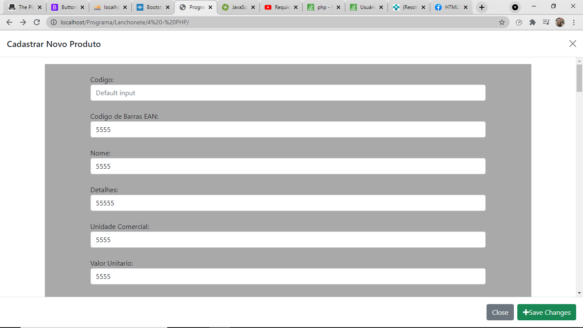Switch to the Button Bootstrap tab
The width and height of the screenshot is (583, 328).
(x=67, y=7)
